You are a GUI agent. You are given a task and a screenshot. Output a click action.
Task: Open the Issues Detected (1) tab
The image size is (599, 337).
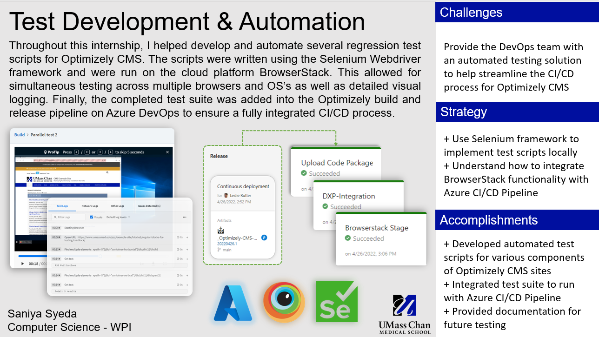point(149,205)
